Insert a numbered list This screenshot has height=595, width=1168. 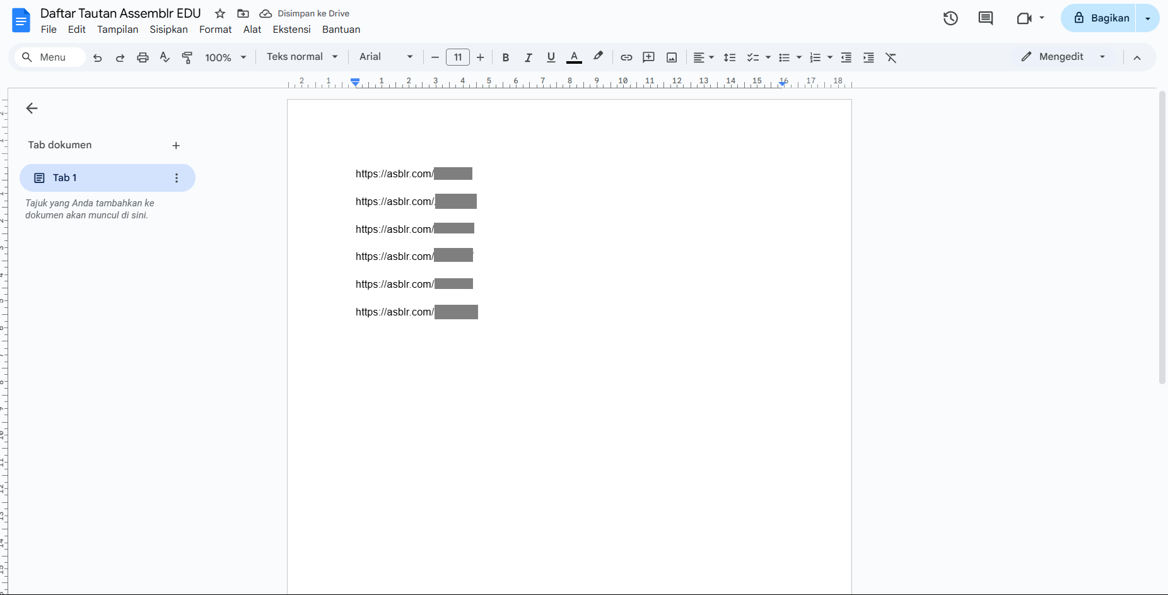[815, 57]
